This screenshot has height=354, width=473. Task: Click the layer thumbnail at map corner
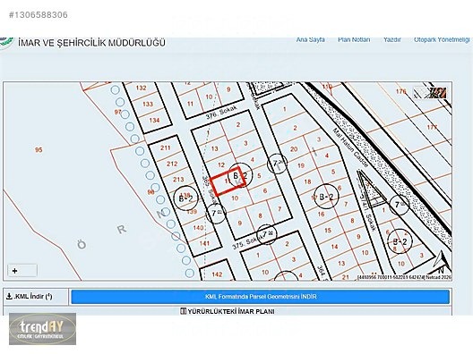(x=430, y=92)
